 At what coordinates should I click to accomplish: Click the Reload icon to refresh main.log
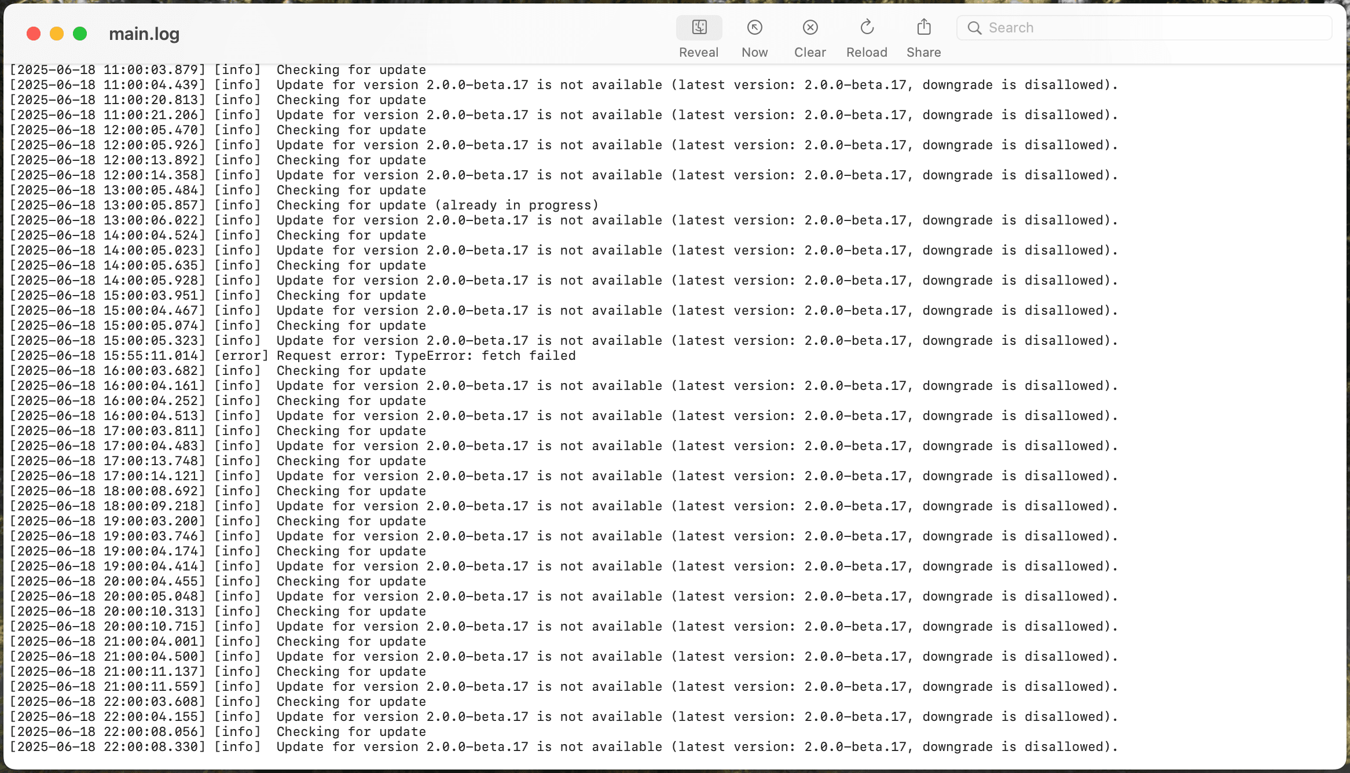[866, 27]
